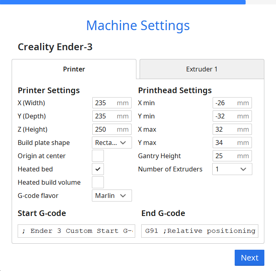The width and height of the screenshot is (276, 271).
Task: Switch to the Printer tab
Action: [74, 69]
